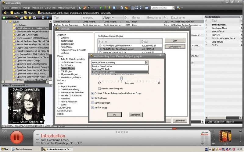Click the column browser icon in the toolbar
244x152 pixels.
tap(147, 8)
